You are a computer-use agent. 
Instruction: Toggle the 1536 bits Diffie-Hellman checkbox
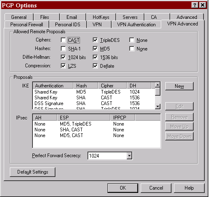coord(95,57)
